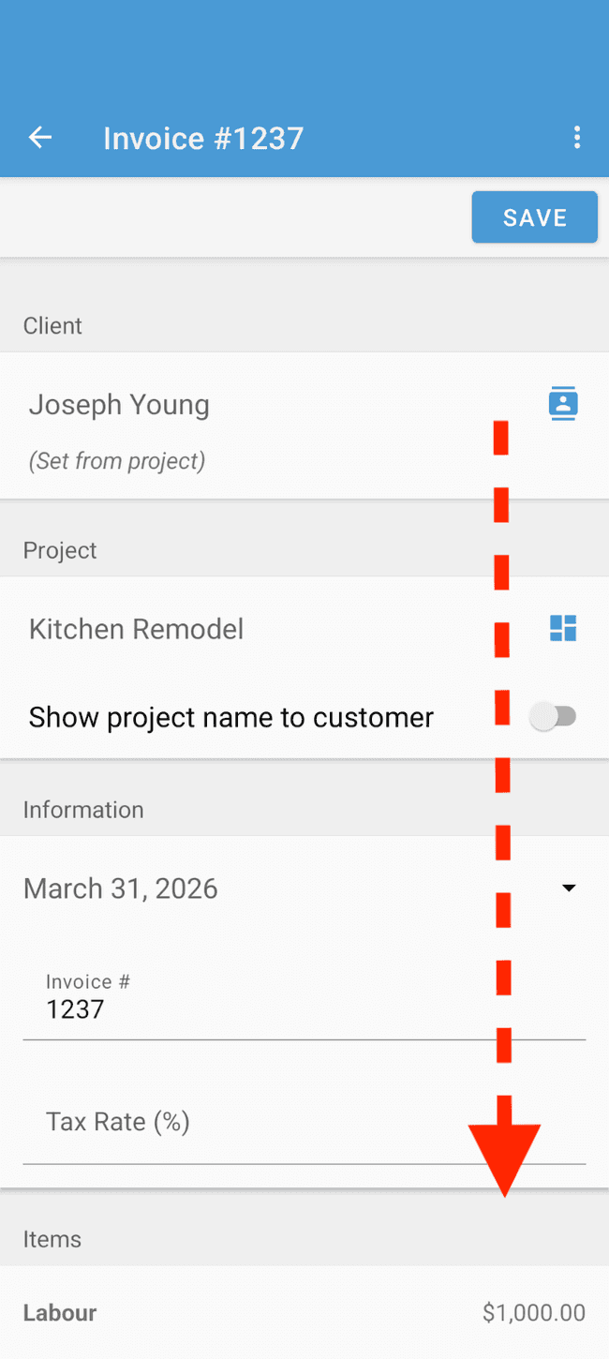Screen dimensions: 609x1359
Task: Click the Items section header
Action: pos(52,1238)
